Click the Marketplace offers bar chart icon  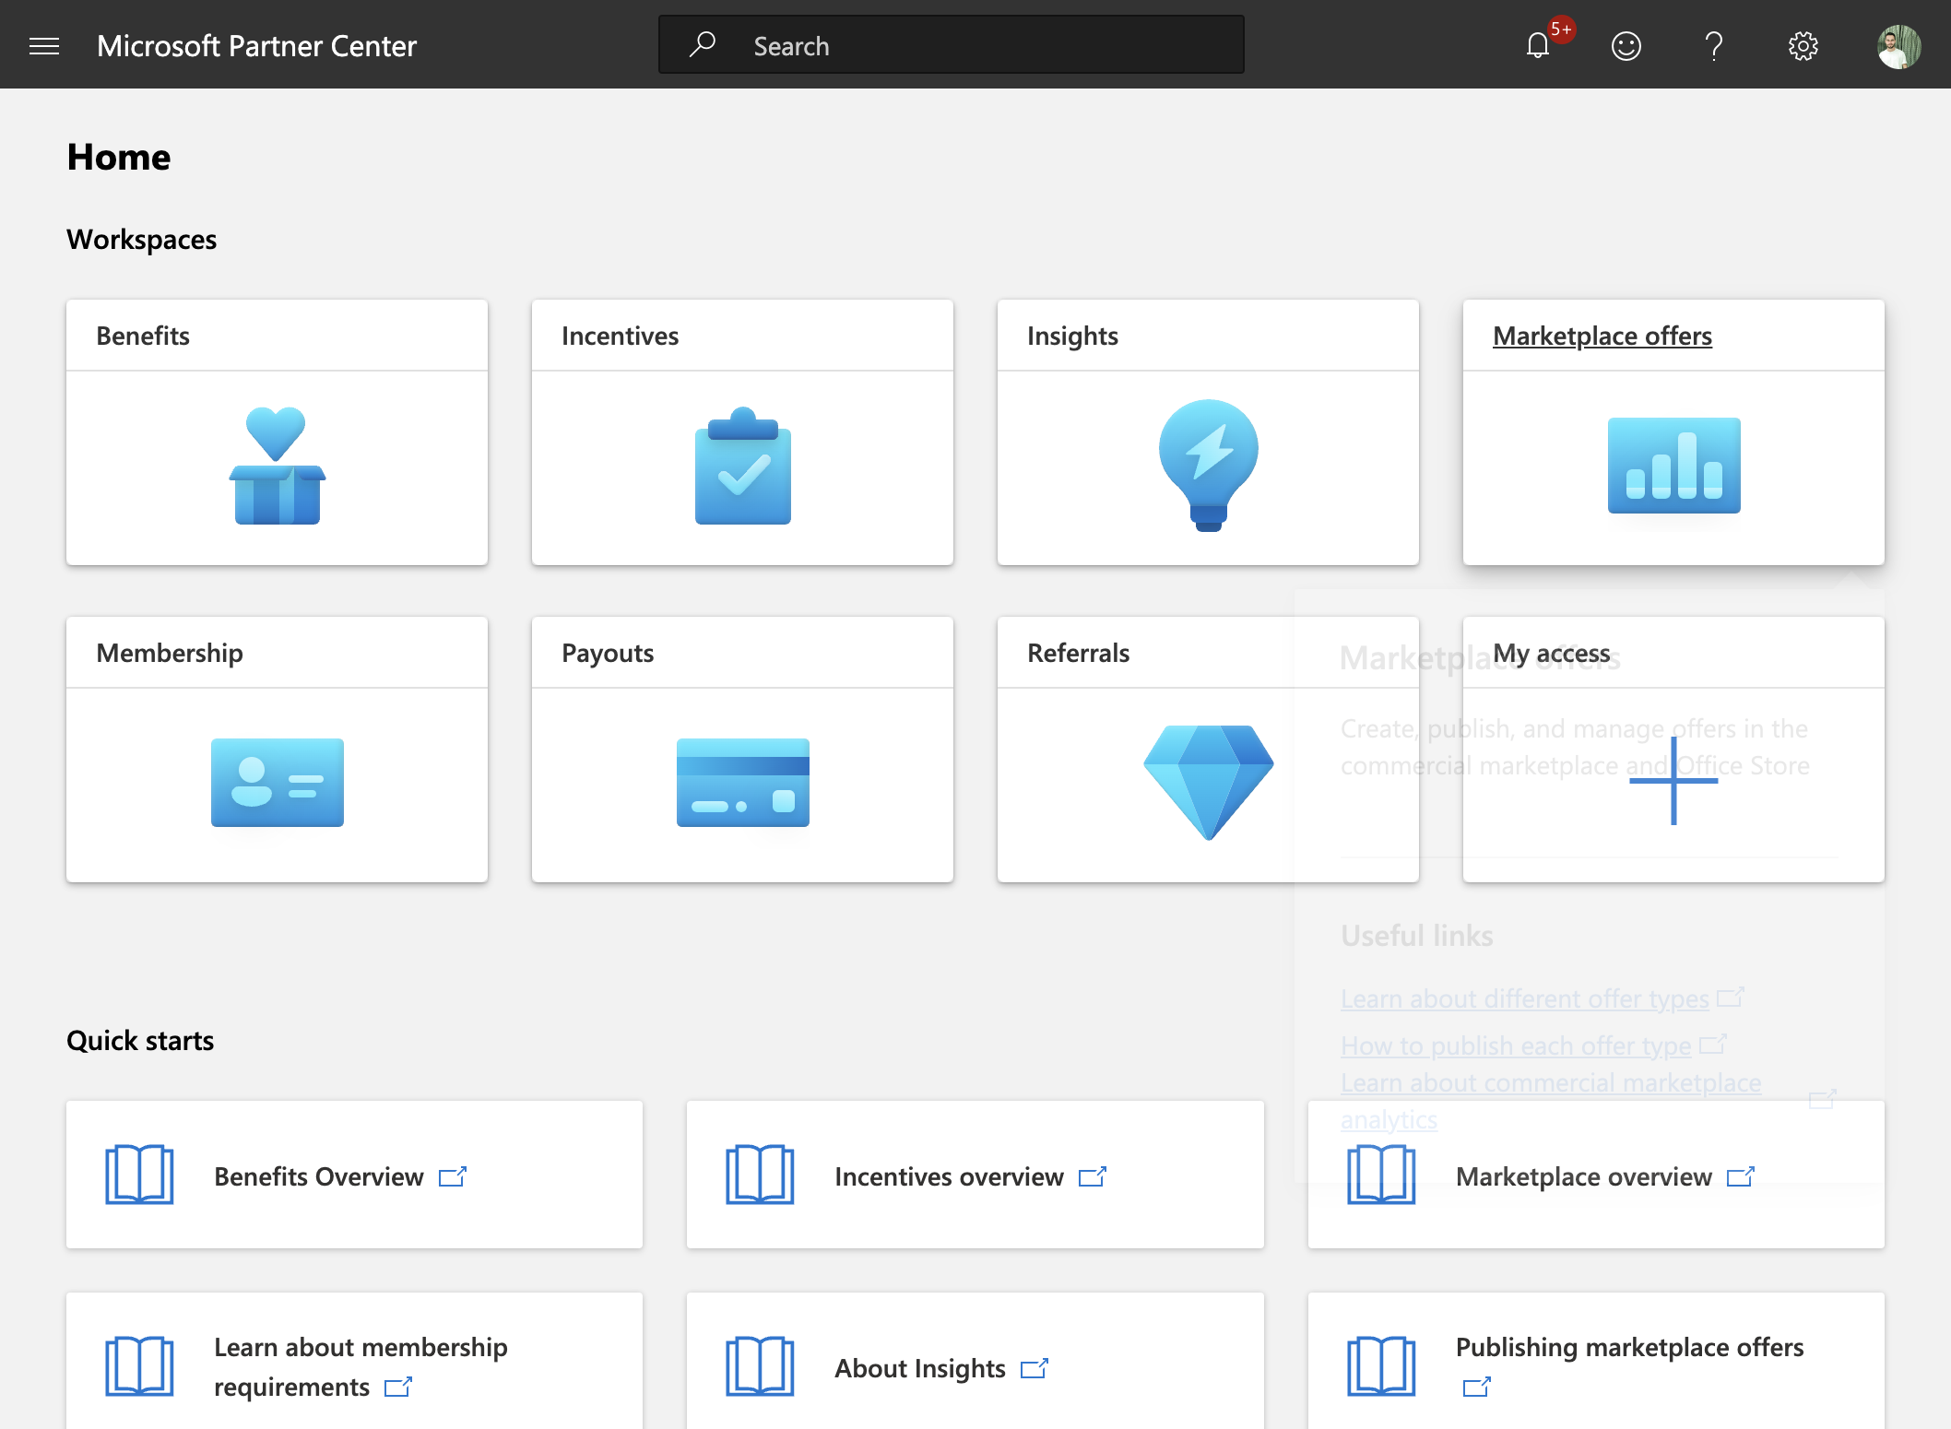tap(1674, 466)
